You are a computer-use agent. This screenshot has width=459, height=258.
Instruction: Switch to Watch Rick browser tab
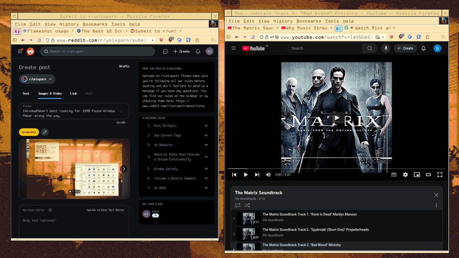coord(369,28)
